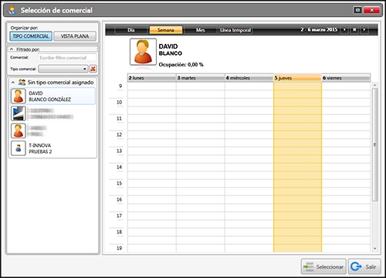Click the 5 jueves column header
This screenshot has height=278, width=386.
[x=297, y=78]
